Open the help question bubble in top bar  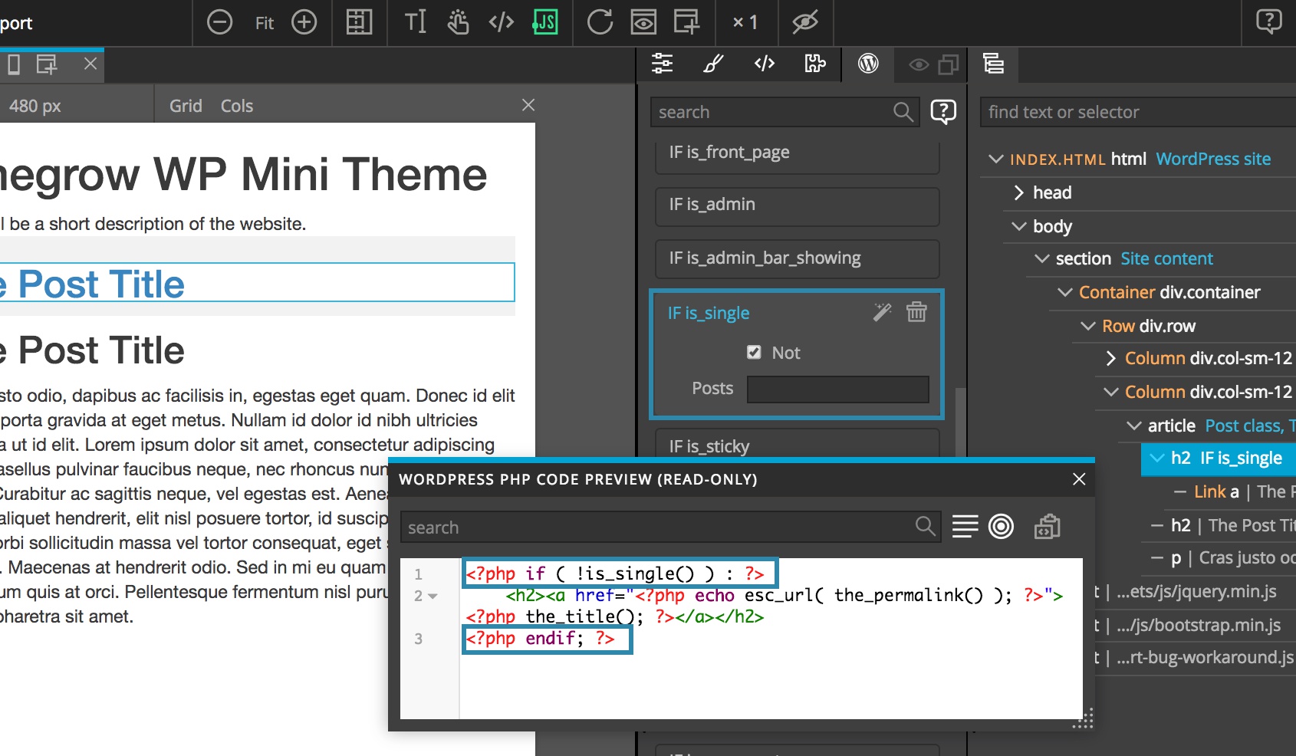pyautogui.click(x=1269, y=21)
